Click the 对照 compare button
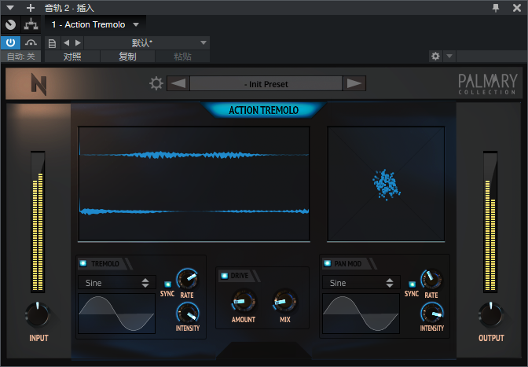 [72, 57]
